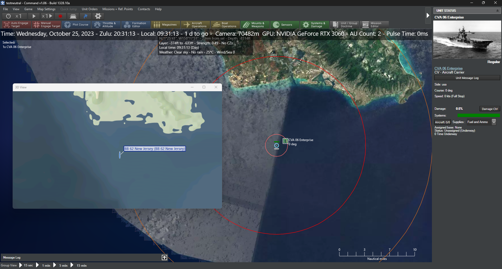Open Systems & Damage
Viewport: 502px width, 269px height.
[x=315, y=25]
